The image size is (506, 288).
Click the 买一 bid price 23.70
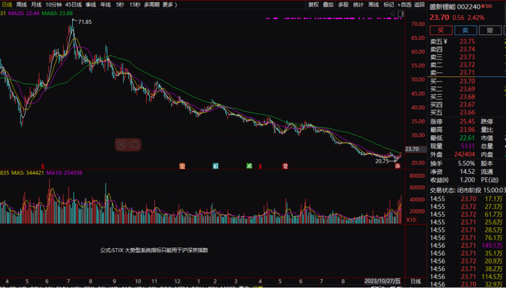click(x=467, y=81)
